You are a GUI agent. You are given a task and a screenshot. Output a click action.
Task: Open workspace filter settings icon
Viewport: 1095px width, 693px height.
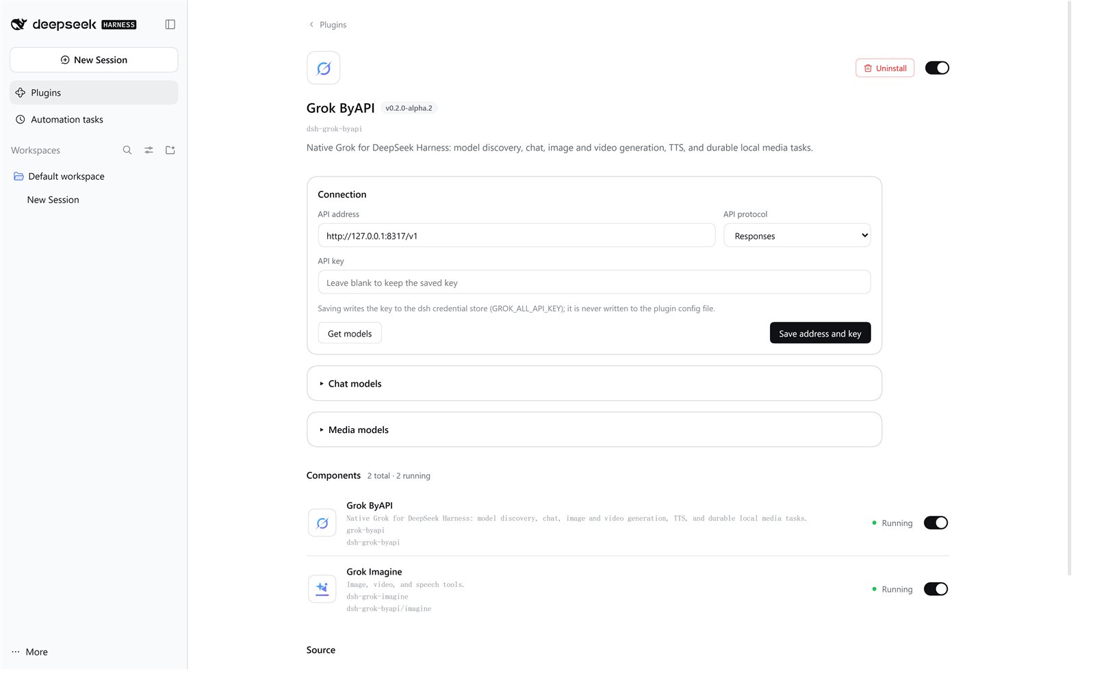(x=149, y=151)
